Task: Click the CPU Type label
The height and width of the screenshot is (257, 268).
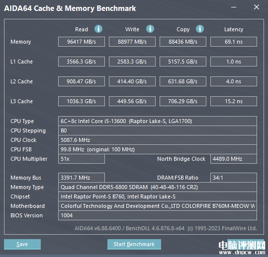Action: (22, 121)
